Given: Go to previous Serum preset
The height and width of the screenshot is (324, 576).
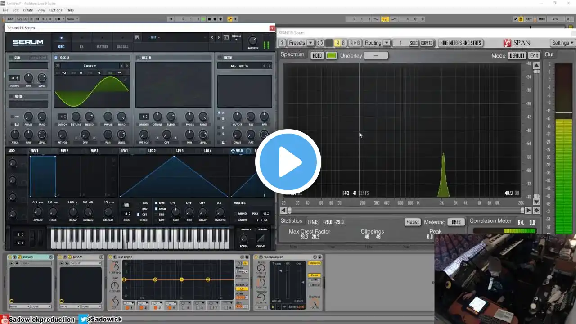Looking at the screenshot, I should tap(212, 37).
